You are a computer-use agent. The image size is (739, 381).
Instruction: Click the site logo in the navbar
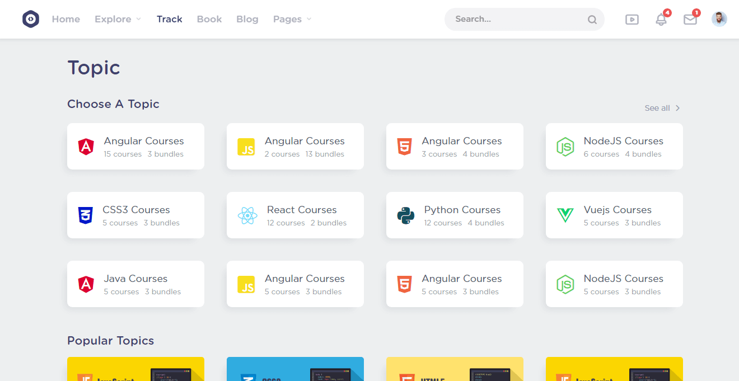[31, 19]
